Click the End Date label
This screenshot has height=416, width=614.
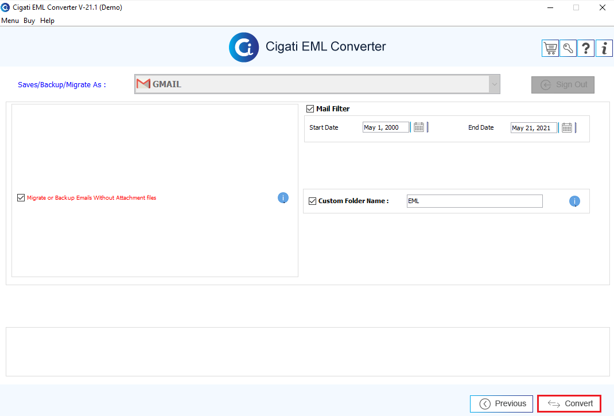coord(481,128)
